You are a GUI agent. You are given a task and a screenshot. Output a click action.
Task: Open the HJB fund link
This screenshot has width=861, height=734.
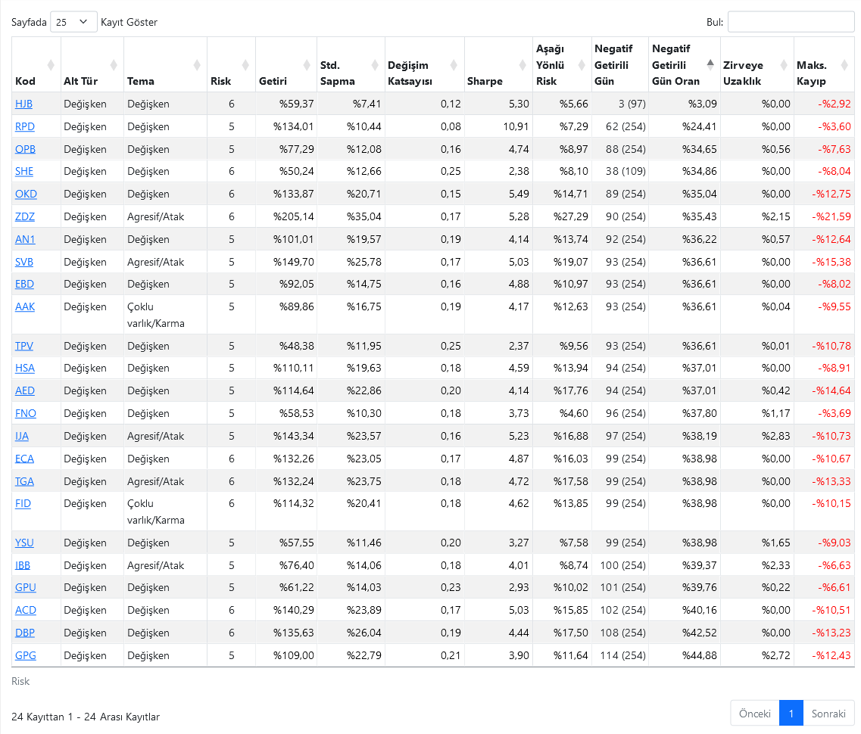tap(23, 104)
